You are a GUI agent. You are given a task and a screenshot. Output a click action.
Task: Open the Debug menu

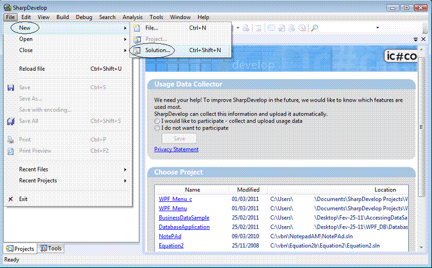tap(84, 17)
